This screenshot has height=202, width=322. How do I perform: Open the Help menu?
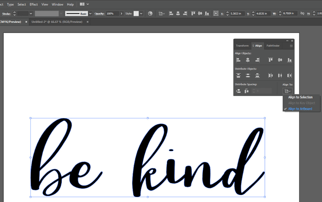pyautogui.click(x=70, y=4)
